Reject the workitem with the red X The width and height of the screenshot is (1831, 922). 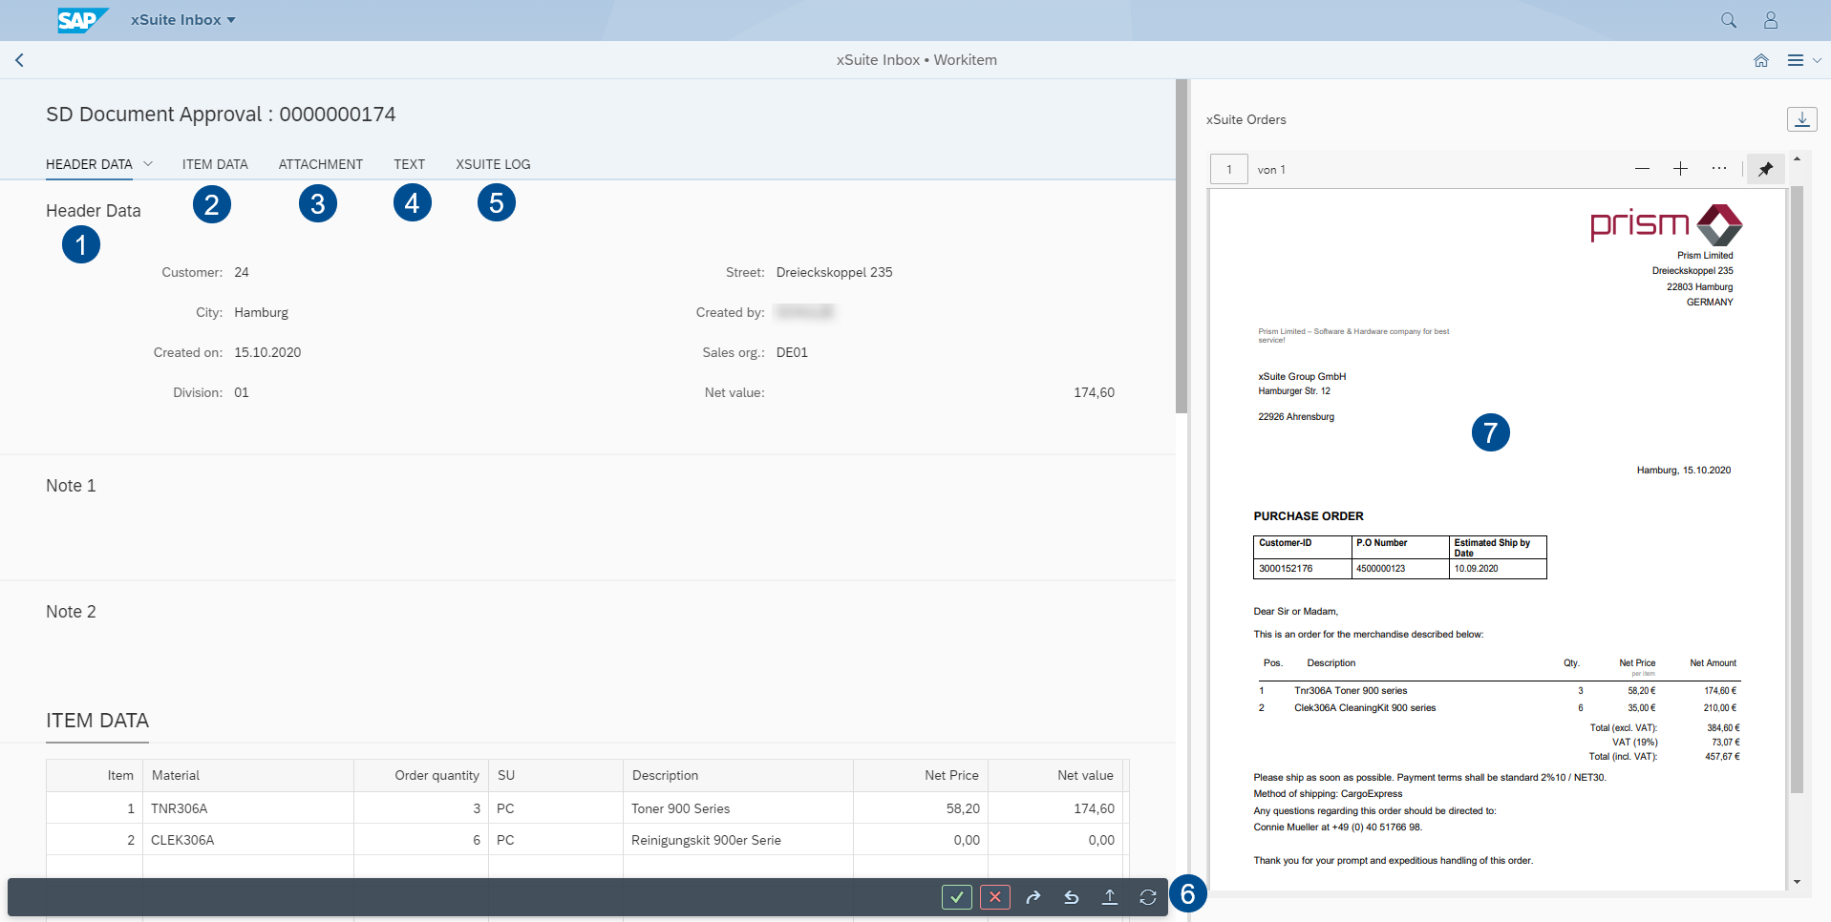pos(994,897)
